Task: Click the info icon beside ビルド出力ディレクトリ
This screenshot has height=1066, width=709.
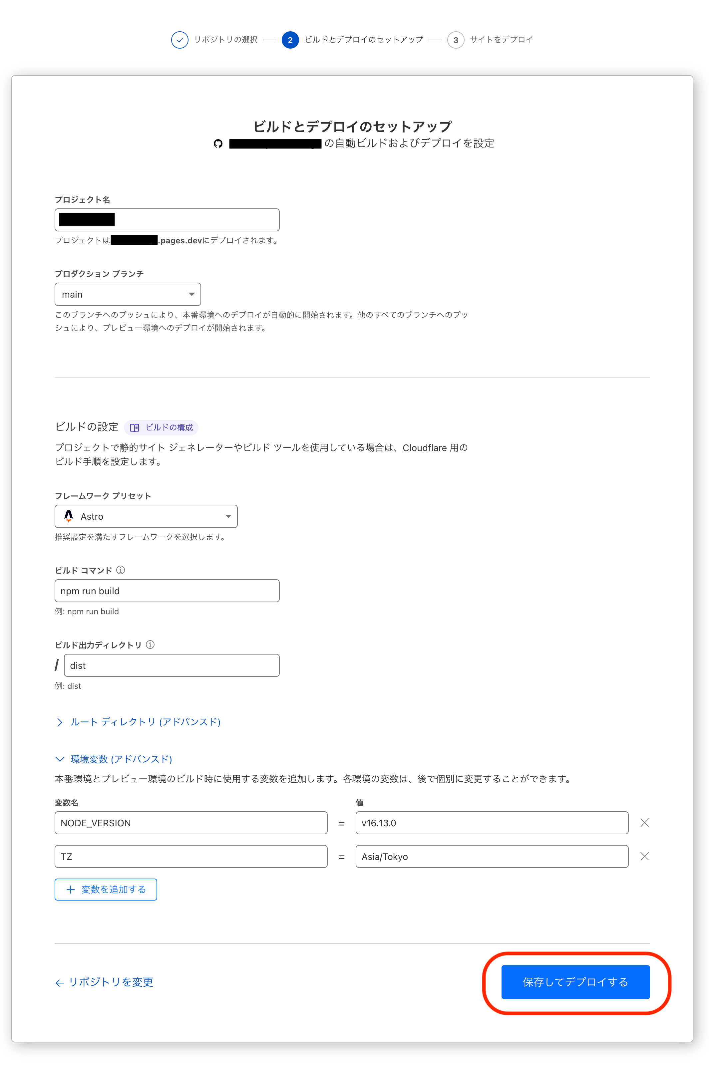Action: click(151, 645)
